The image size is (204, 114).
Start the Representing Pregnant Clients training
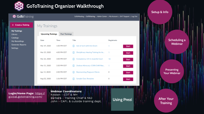pos(128,73)
